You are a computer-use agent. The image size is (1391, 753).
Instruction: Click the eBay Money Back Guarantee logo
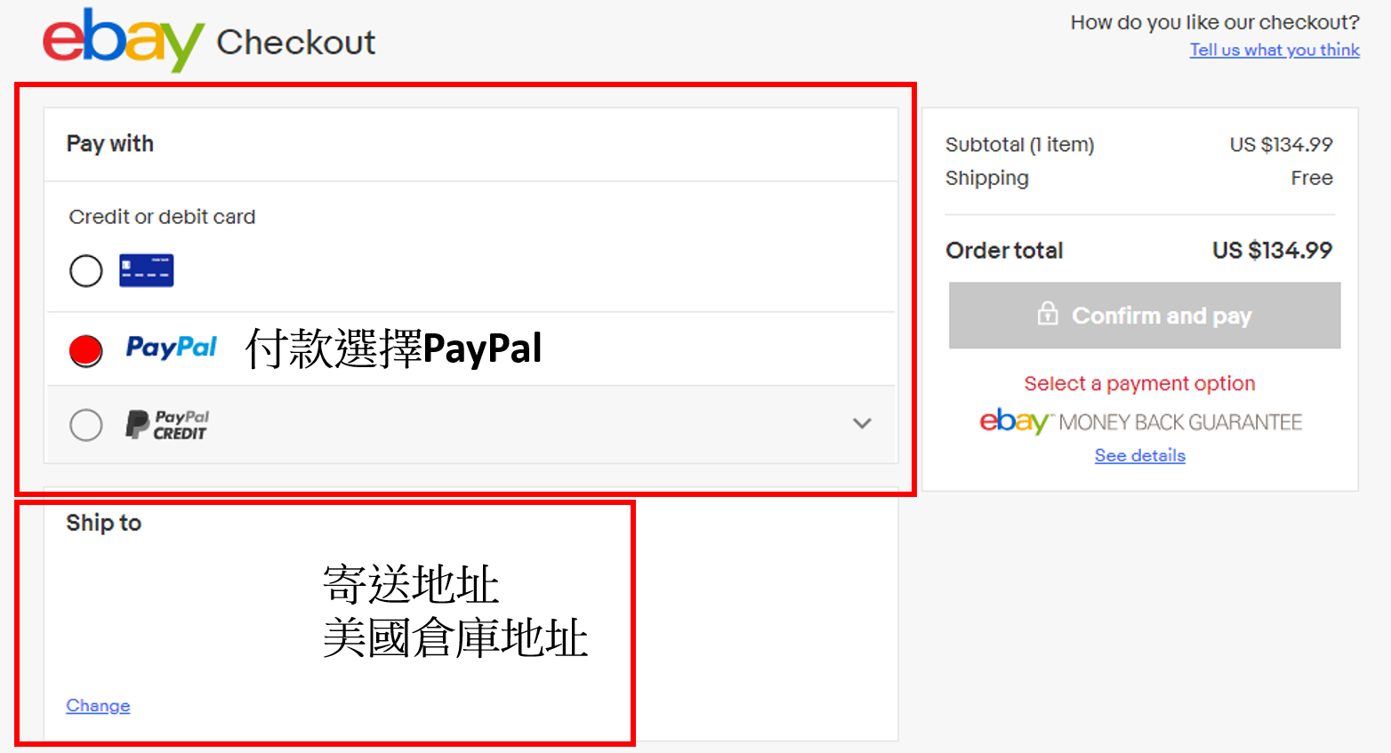click(x=1140, y=421)
